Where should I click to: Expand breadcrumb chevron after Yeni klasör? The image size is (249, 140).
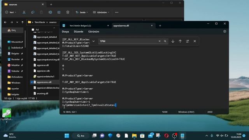(x=47, y=22)
